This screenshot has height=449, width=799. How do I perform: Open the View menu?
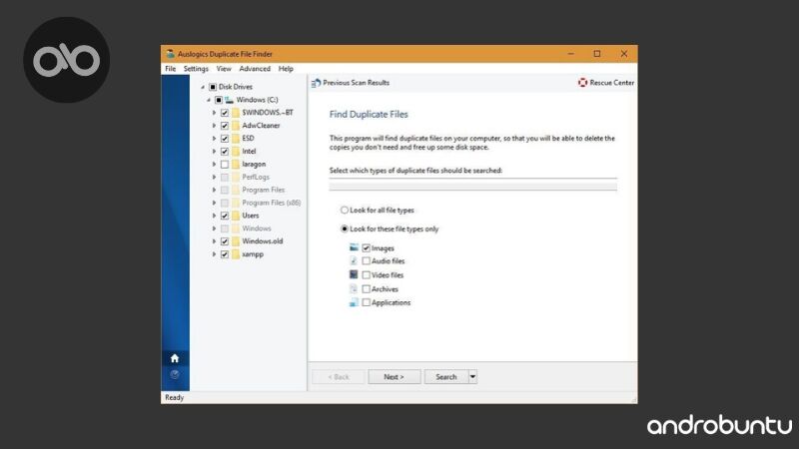pyautogui.click(x=224, y=68)
